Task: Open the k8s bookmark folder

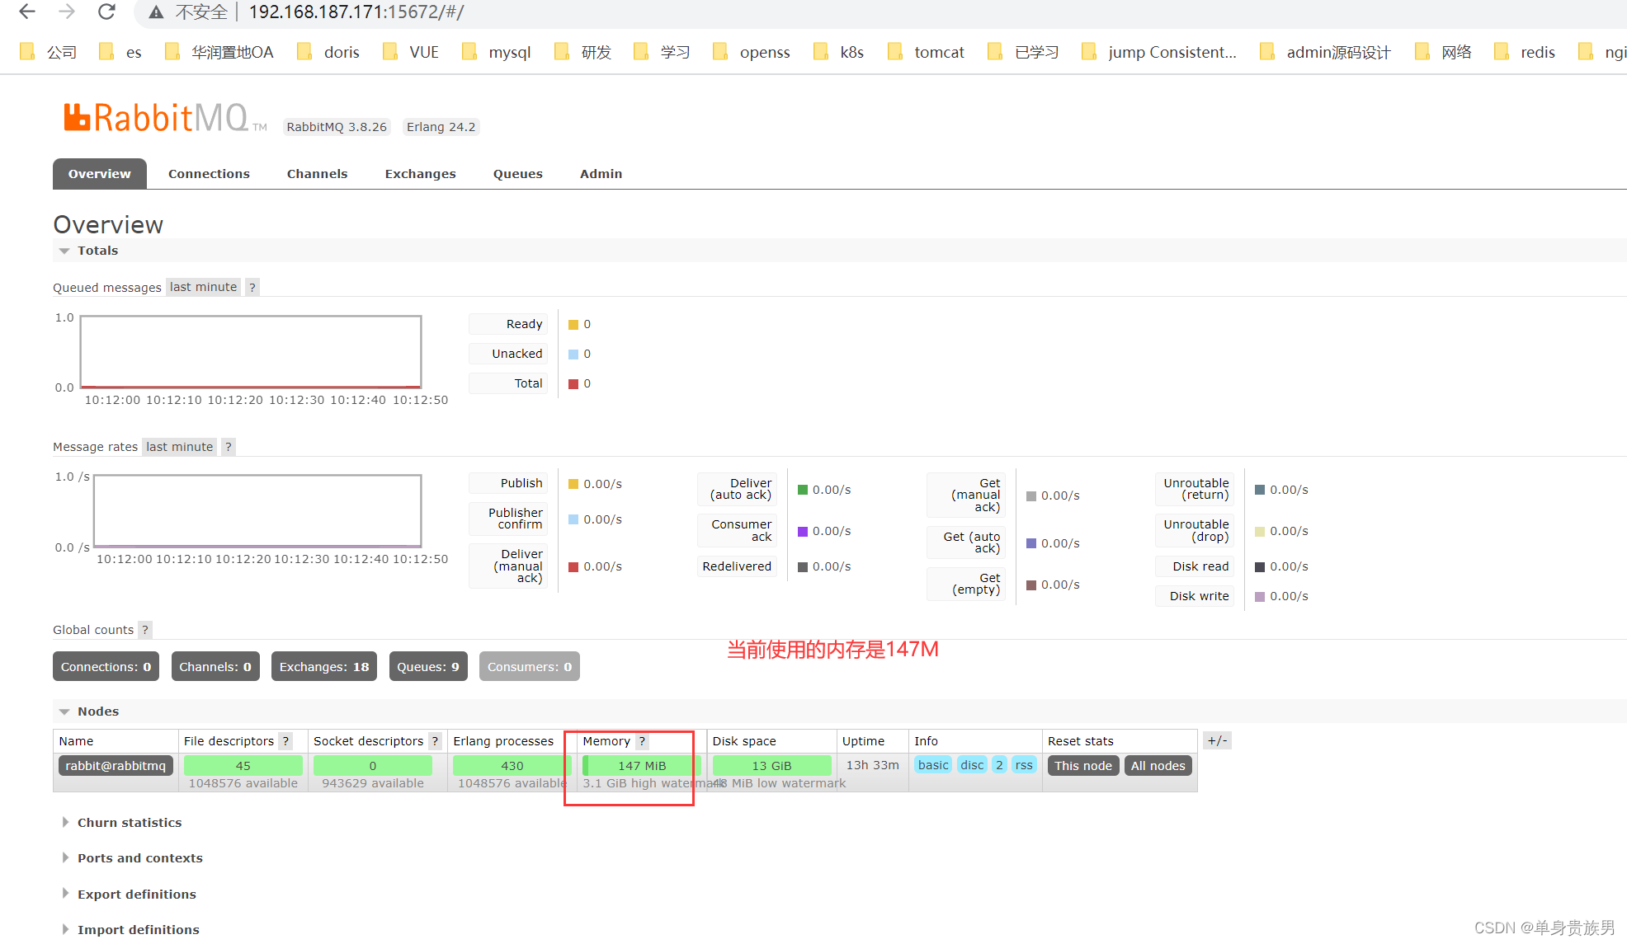Action: click(839, 52)
